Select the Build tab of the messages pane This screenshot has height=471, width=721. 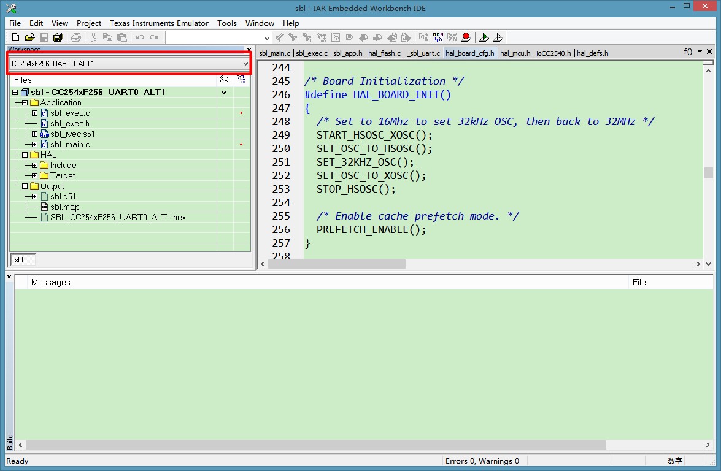[x=10, y=442]
